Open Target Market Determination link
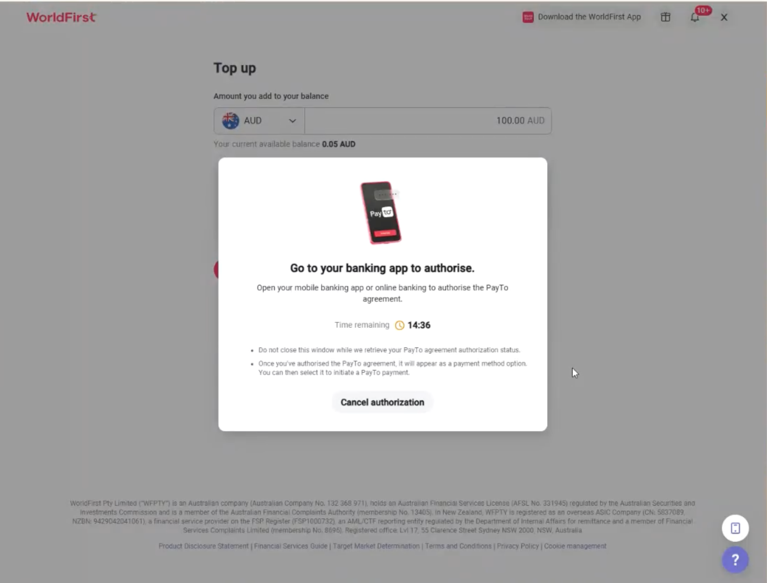The image size is (767, 583). pos(376,546)
